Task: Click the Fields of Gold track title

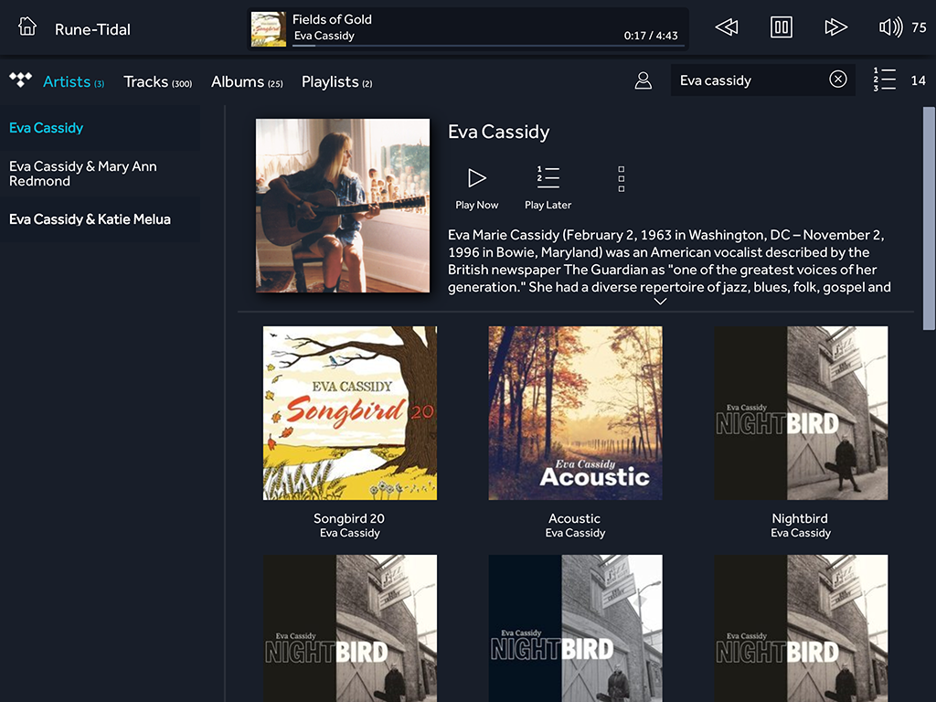Action: [x=332, y=19]
